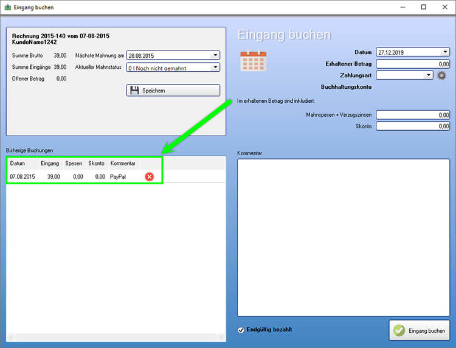The height and width of the screenshot is (348, 456).
Task: Click the horizontal scrollbar of bookings list
Action: coord(116,336)
